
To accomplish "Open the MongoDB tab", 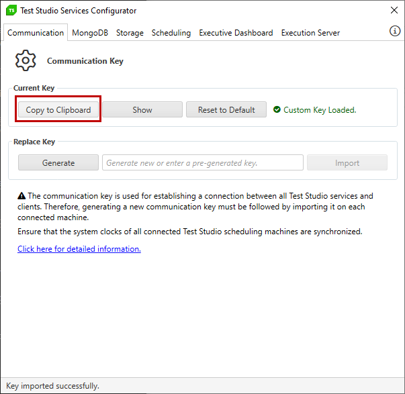I will tap(90, 33).
